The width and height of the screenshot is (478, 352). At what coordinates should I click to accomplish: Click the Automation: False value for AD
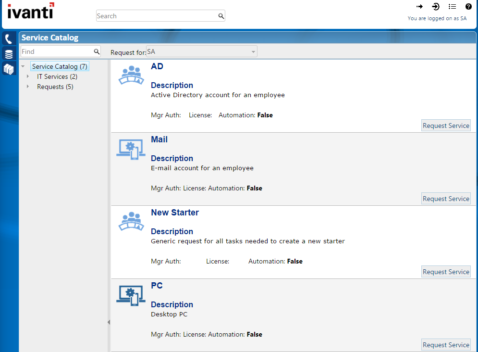[265, 115]
